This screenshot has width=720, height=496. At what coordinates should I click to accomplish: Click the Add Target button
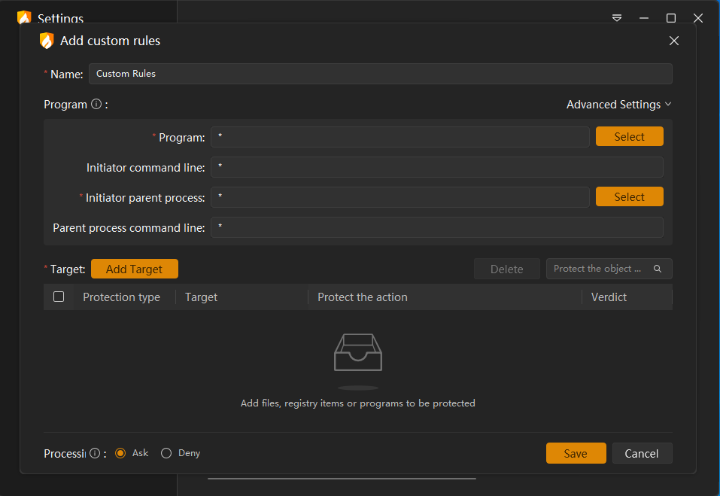click(135, 269)
